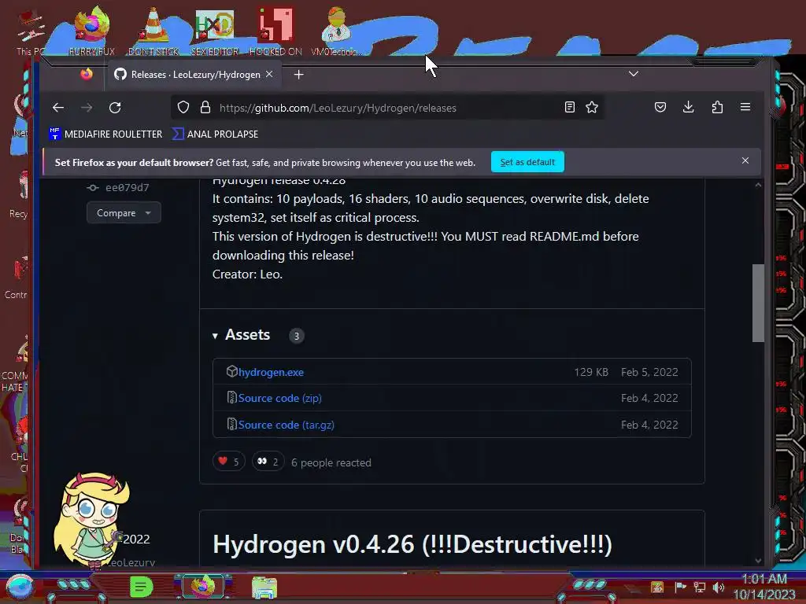Dismiss the default browser notification bar
This screenshot has height=604, width=806.
click(745, 160)
